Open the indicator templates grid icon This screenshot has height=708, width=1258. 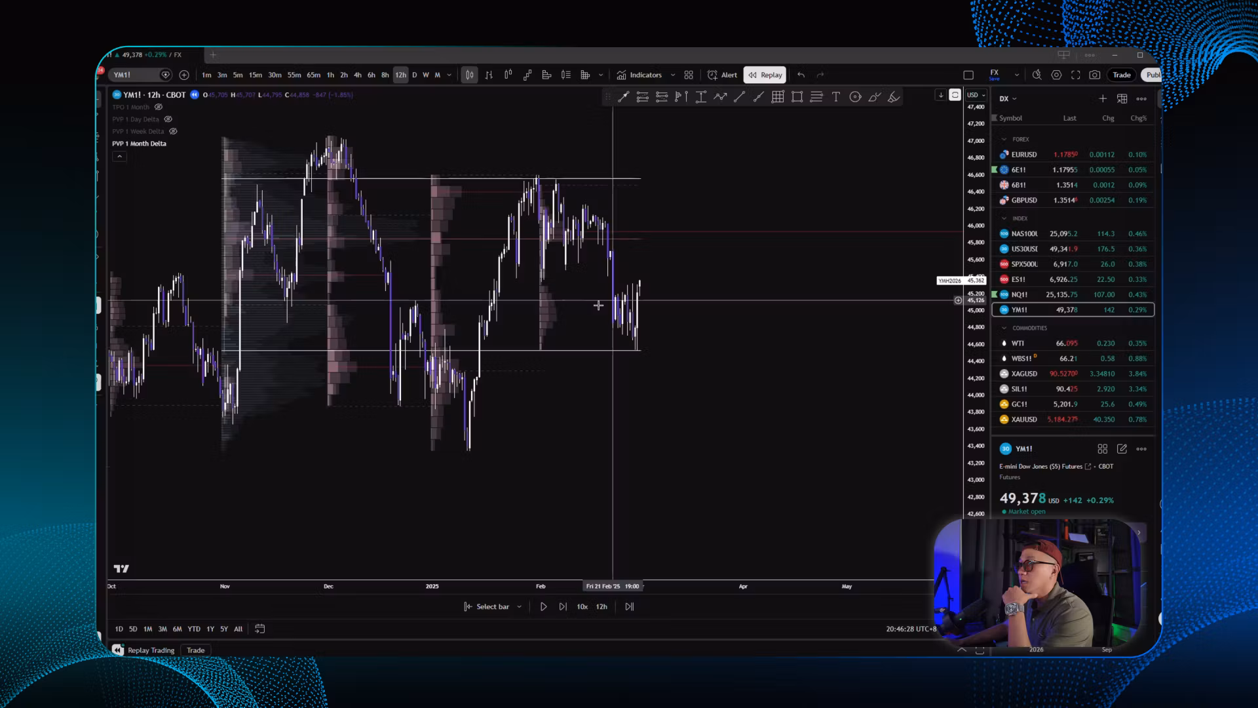point(689,75)
